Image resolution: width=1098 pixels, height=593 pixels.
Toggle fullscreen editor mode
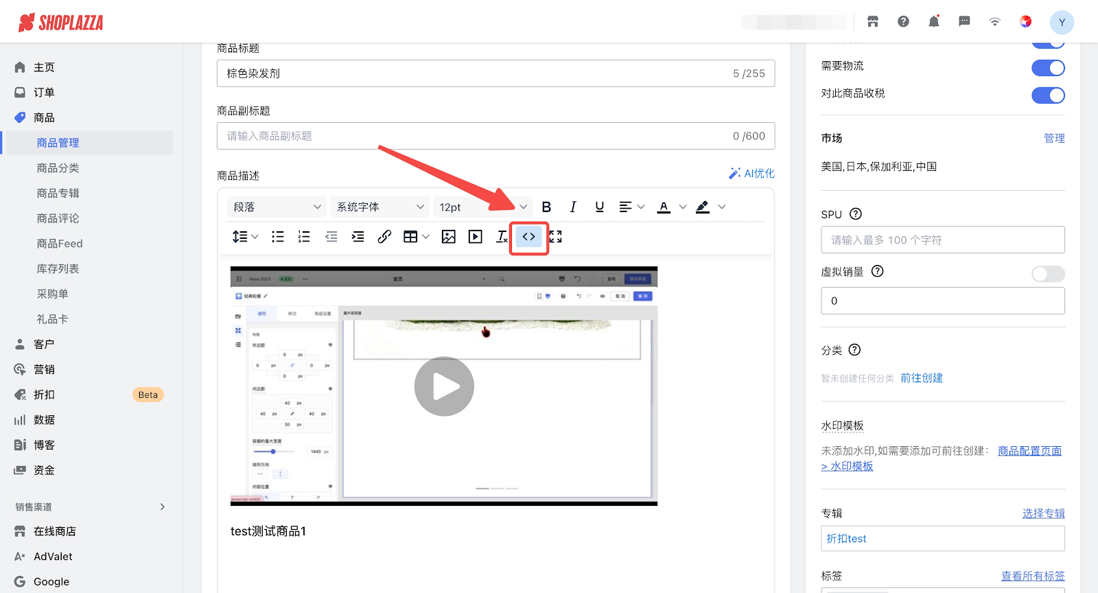555,237
